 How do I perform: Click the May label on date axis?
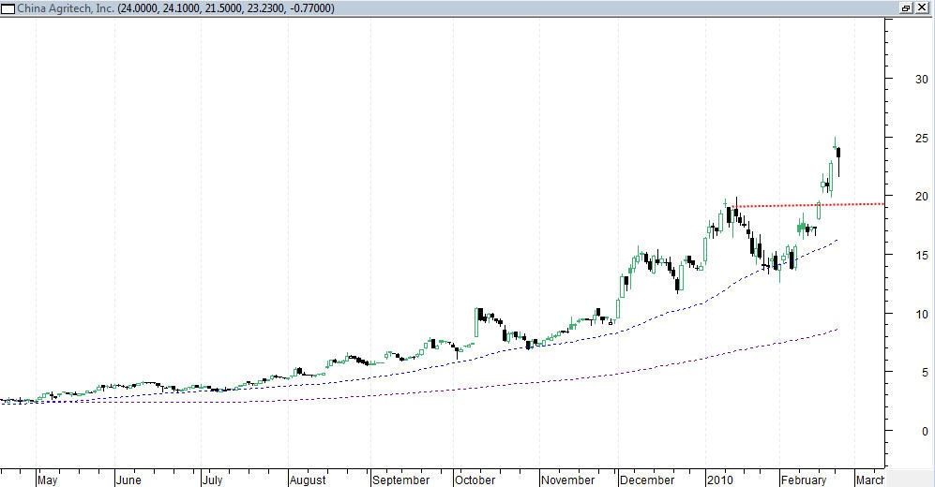coord(48,480)
